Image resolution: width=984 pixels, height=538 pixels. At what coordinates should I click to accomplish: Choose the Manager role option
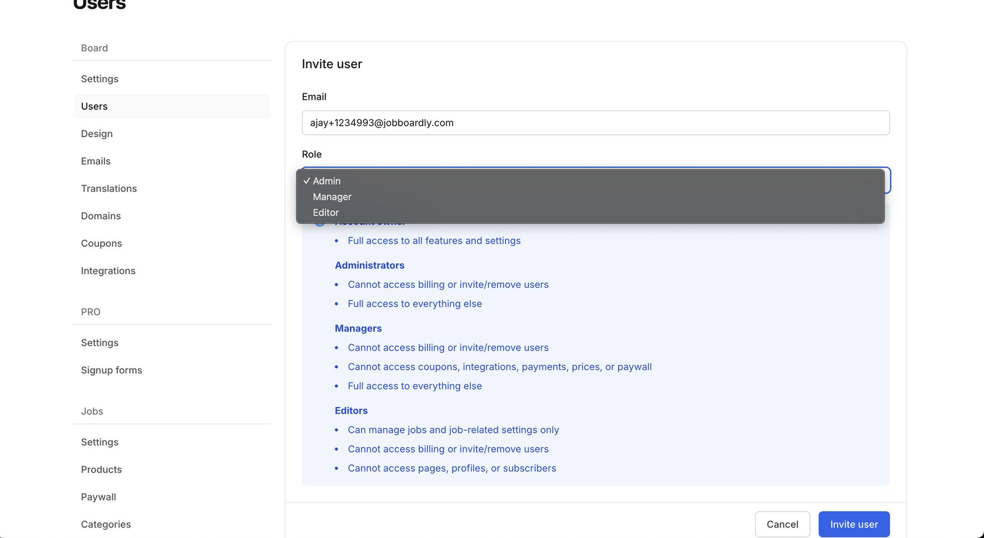click(x=332, y=197)
